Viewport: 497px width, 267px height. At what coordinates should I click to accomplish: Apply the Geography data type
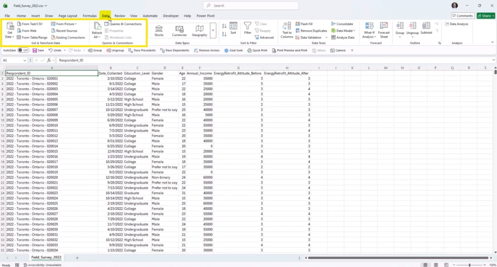tap(200, 31)
